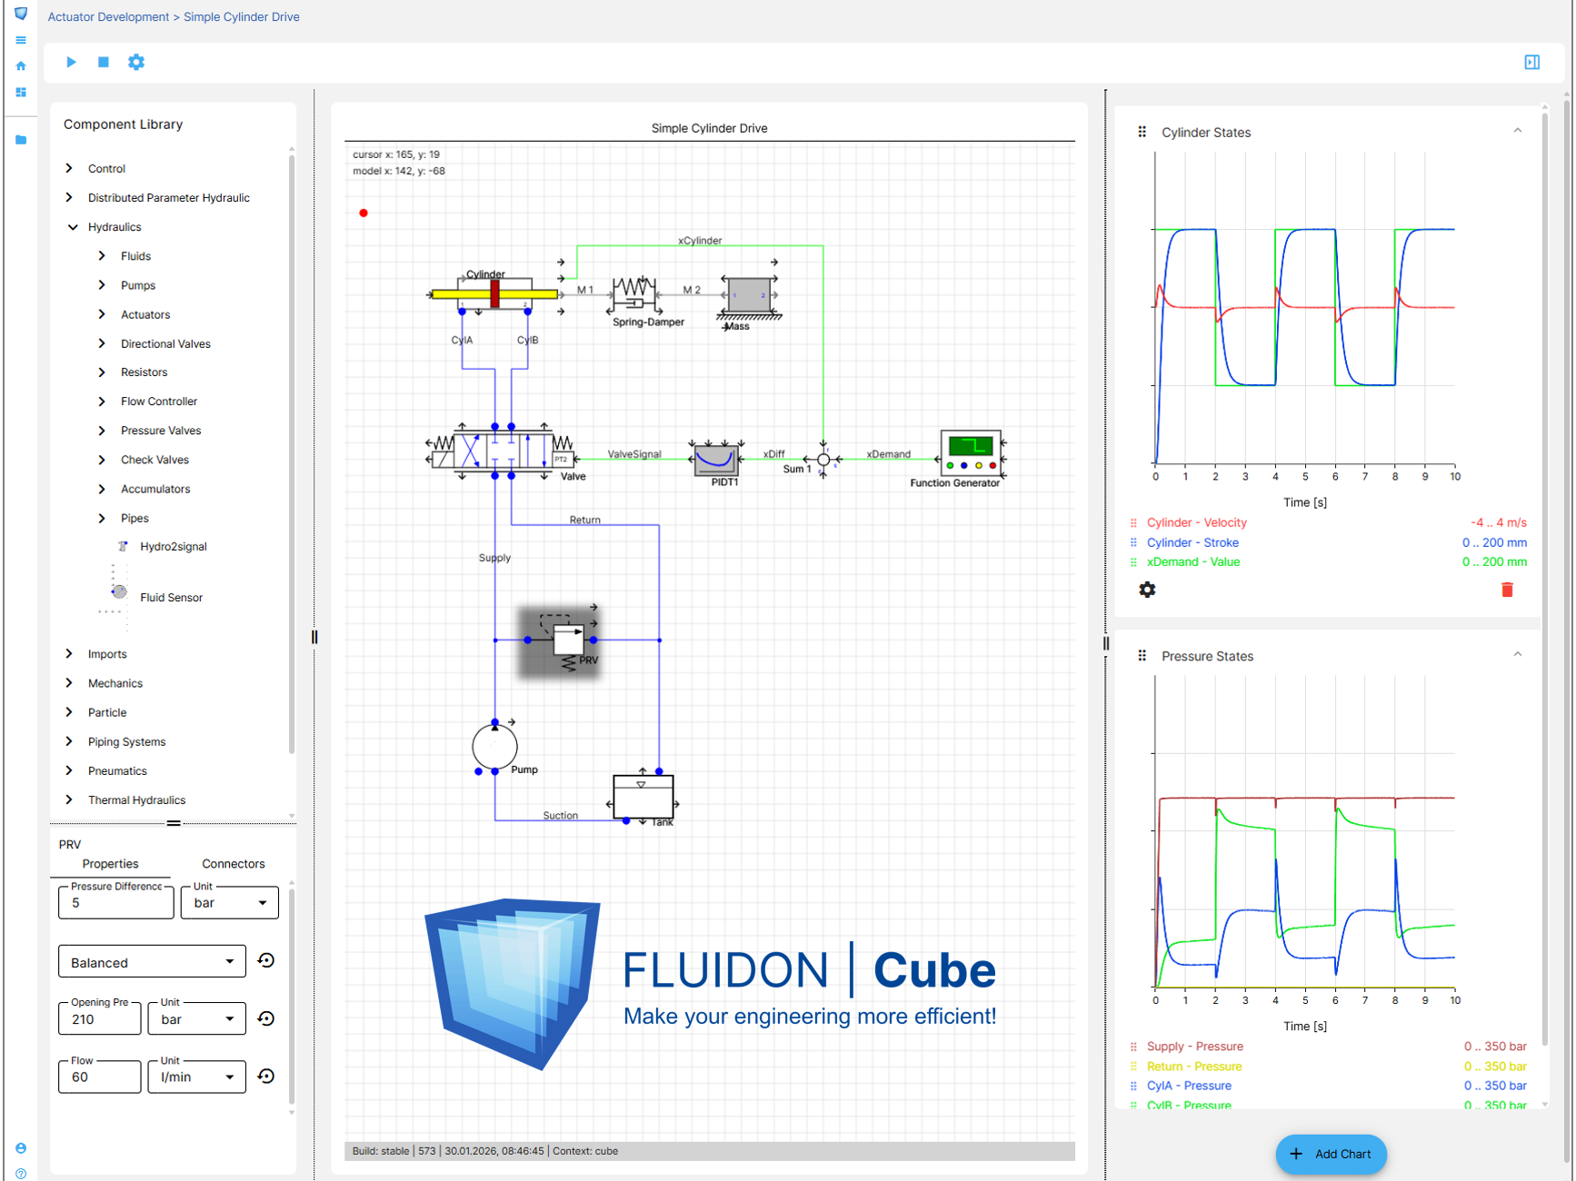The image size is (1576, 1181).
Task: Open Actuator Development breadcrumb link
Action: [x=108, y=16]
